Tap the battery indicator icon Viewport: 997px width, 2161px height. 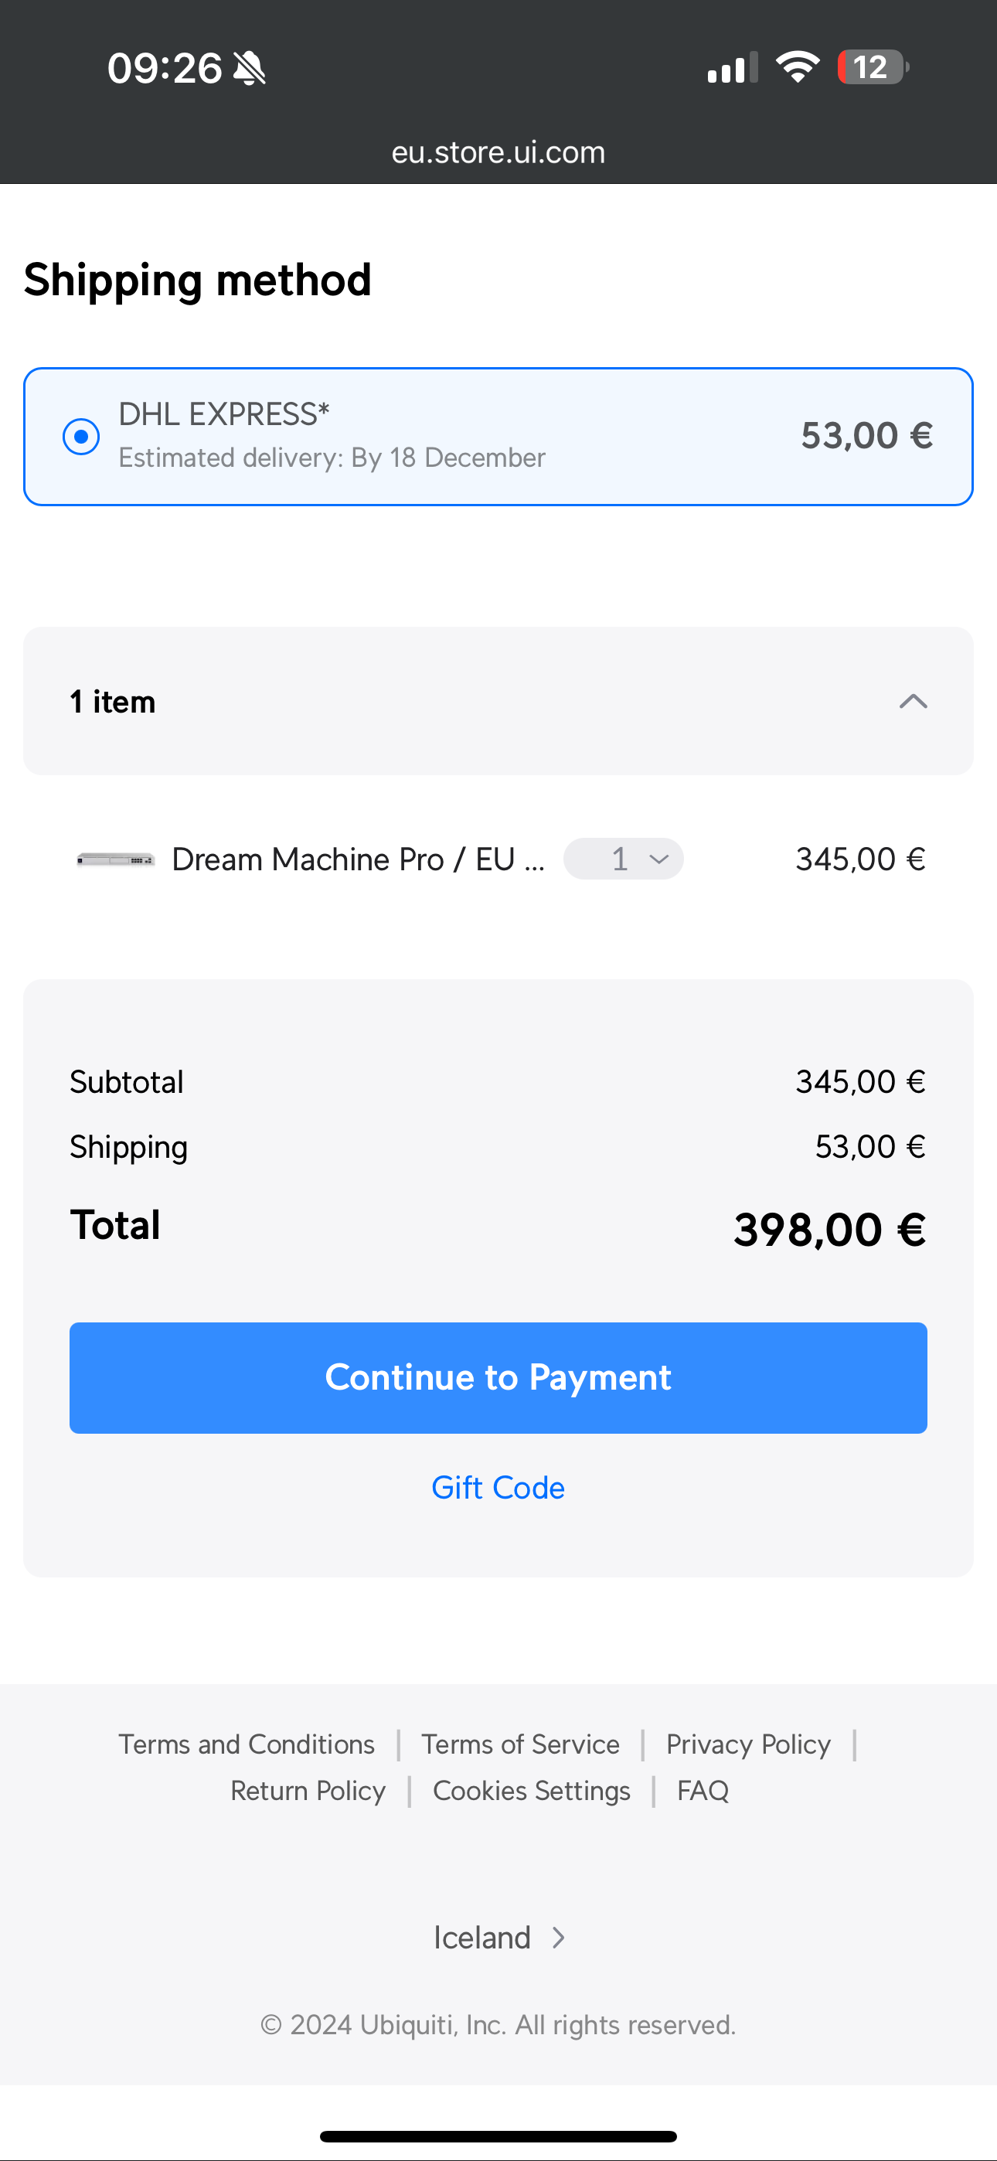tap(873, 67)
